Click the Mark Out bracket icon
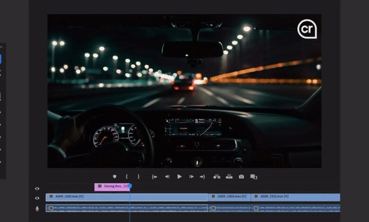Image resolution: width=369 pixels, height=222 pixels. [x=138, y=177]
